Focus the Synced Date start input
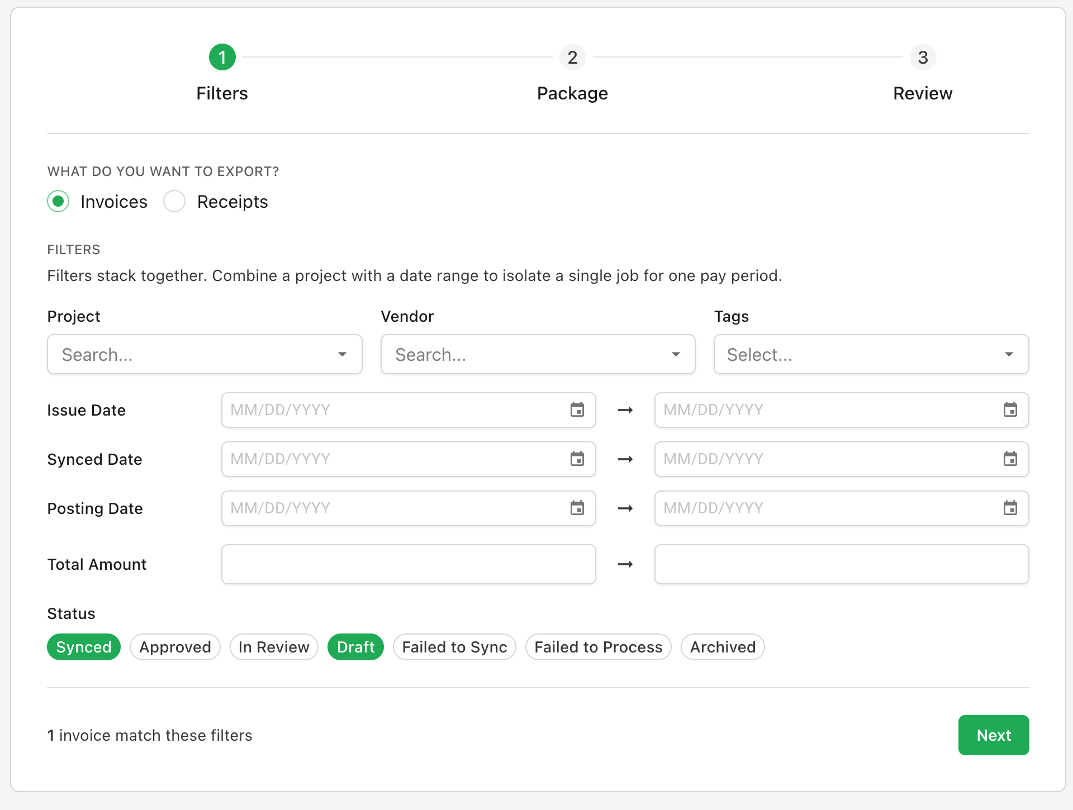Image resolution: width=1073 pixels, height=810 pixels. tap(409, 459)
